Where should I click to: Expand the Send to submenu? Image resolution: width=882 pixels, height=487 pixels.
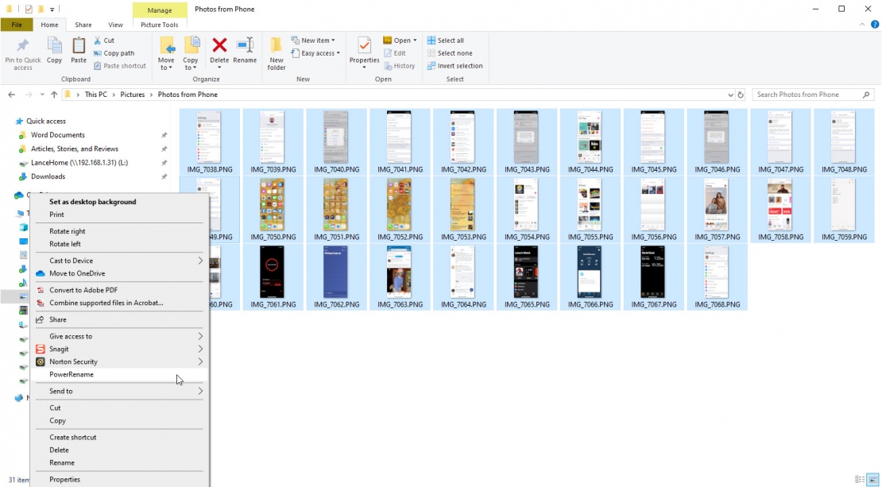[x=119, y=391]
